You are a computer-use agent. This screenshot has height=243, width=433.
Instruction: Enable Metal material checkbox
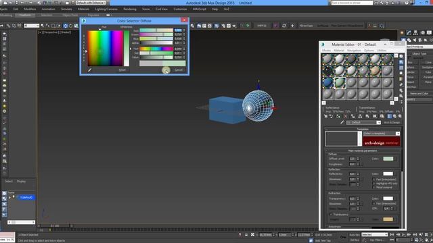click(x=374, y=188)
